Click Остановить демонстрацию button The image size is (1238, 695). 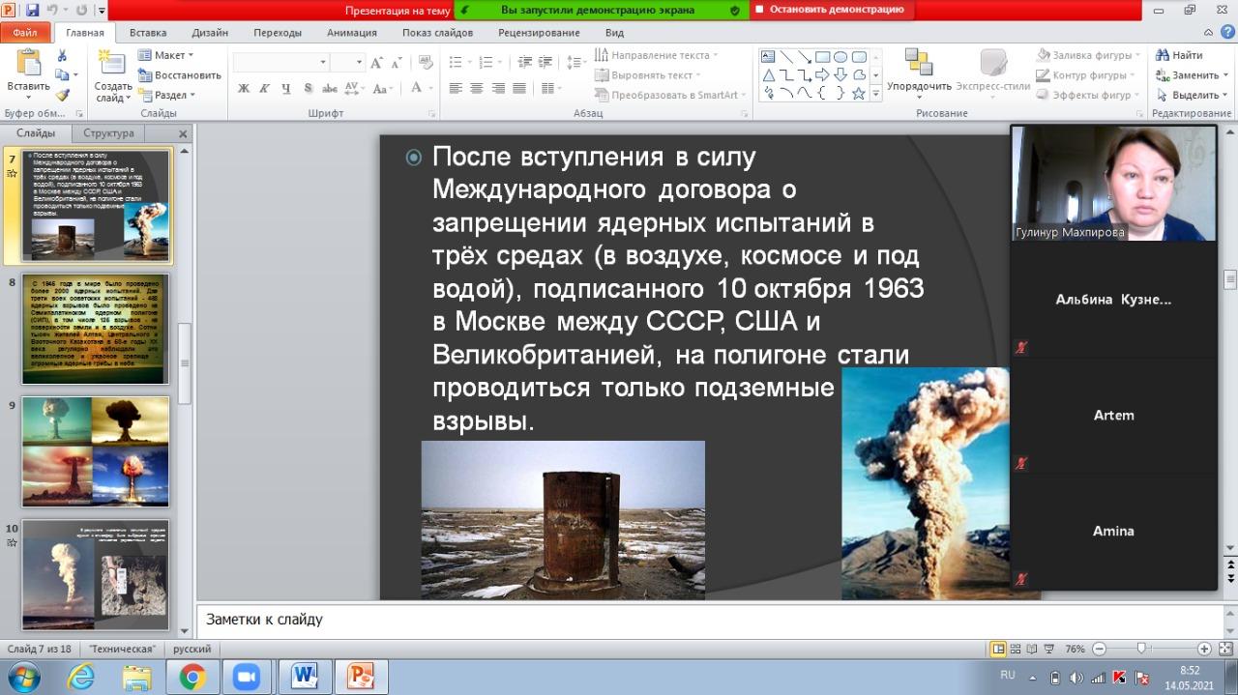pos(830,10)
